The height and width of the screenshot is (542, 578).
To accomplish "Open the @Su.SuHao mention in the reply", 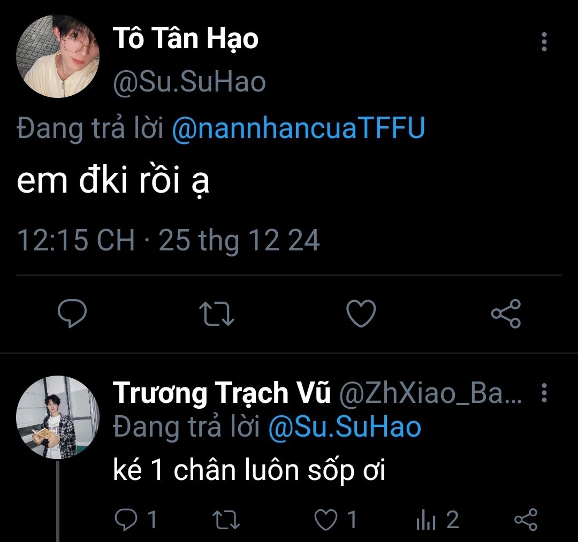I will click(344, 428).
